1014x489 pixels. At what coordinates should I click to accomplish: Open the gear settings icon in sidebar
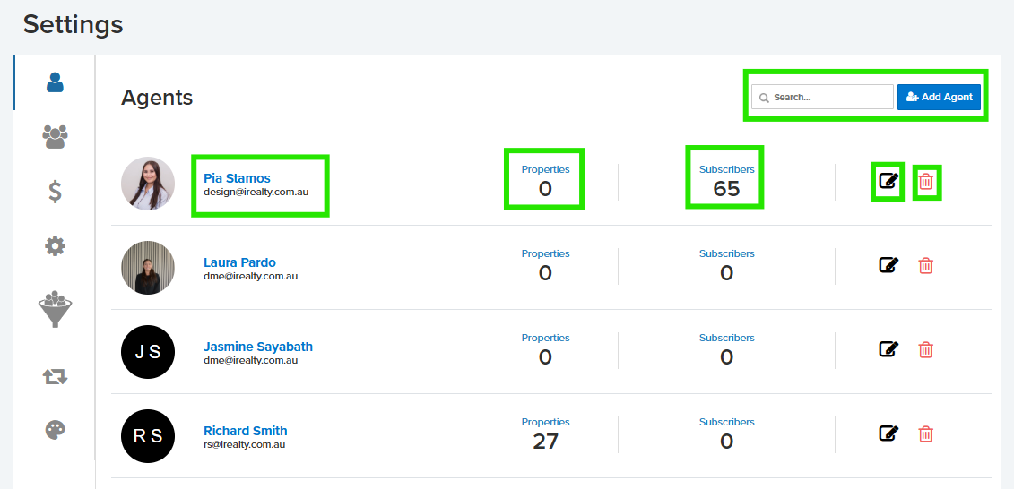click(55, 245)
